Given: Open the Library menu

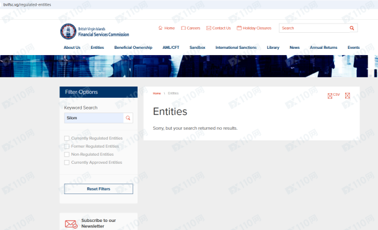Looking at the screenshot, I should 273,48.
